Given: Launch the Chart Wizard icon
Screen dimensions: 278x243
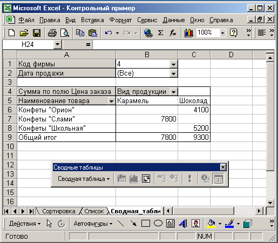Looking at the screenshot, I should click(188, 33).
